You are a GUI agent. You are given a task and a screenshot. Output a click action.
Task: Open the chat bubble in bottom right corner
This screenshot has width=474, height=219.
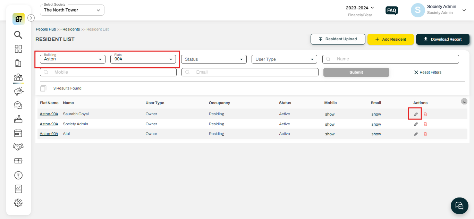pos(459,206)
